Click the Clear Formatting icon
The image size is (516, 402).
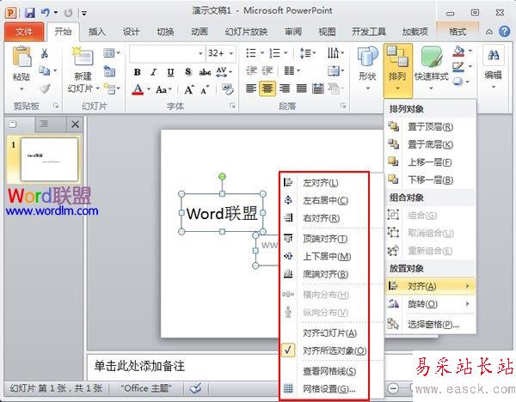pyautogui.click(x=227, y=88)
